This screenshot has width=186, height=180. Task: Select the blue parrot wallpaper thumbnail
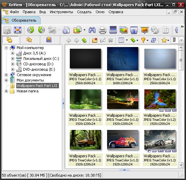[160, 99]
